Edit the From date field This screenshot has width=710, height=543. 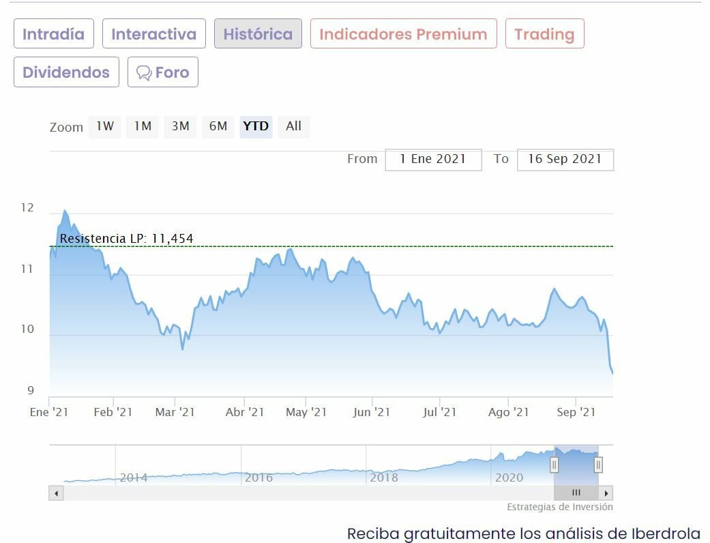[433, 159]
